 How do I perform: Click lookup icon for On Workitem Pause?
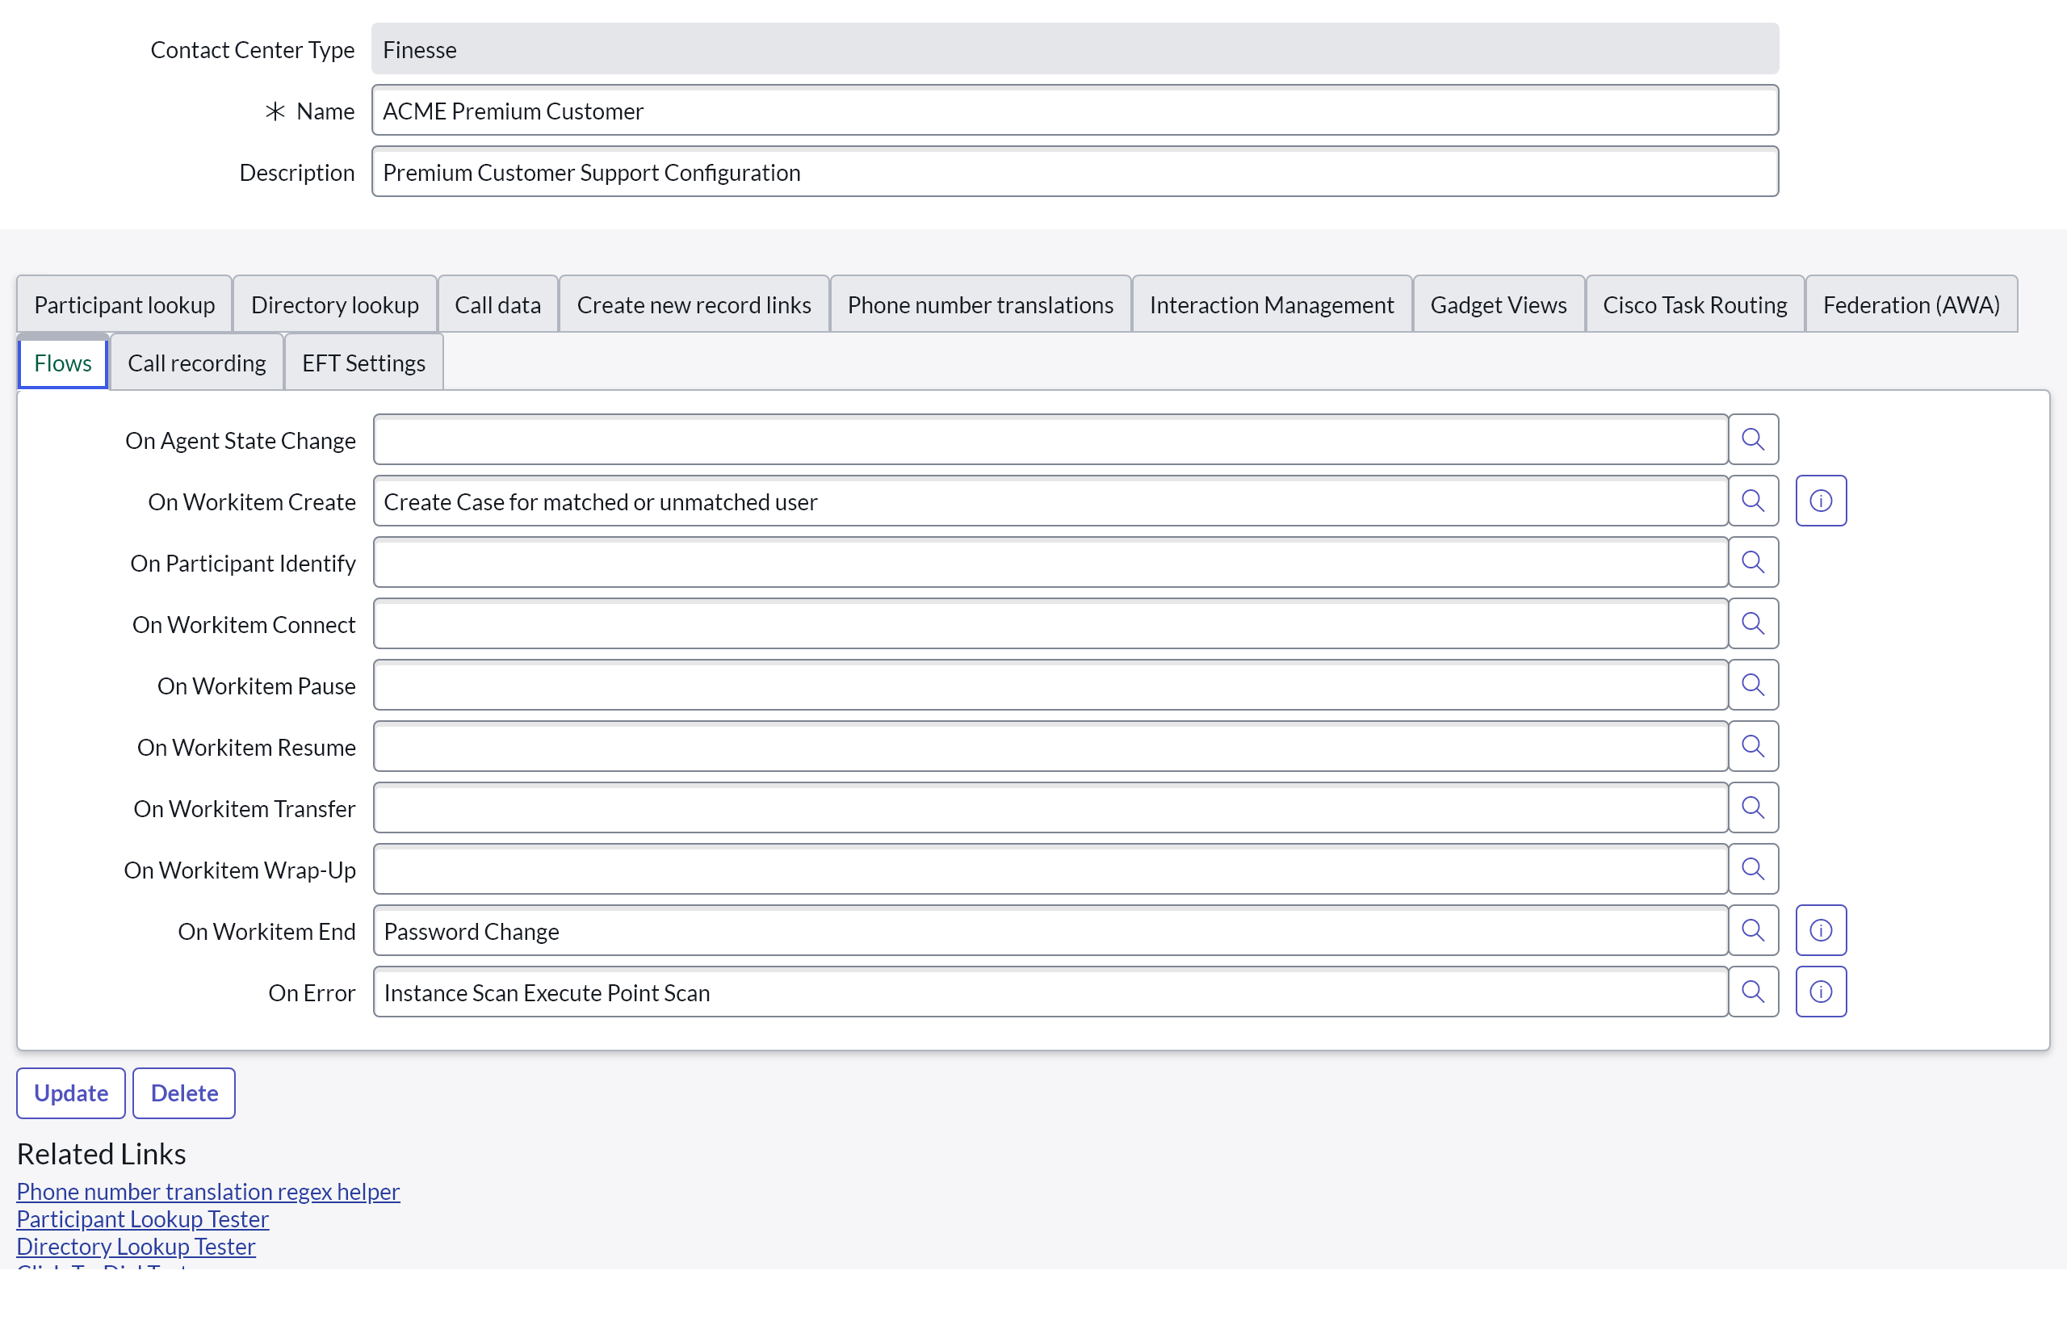(1753, 686)
